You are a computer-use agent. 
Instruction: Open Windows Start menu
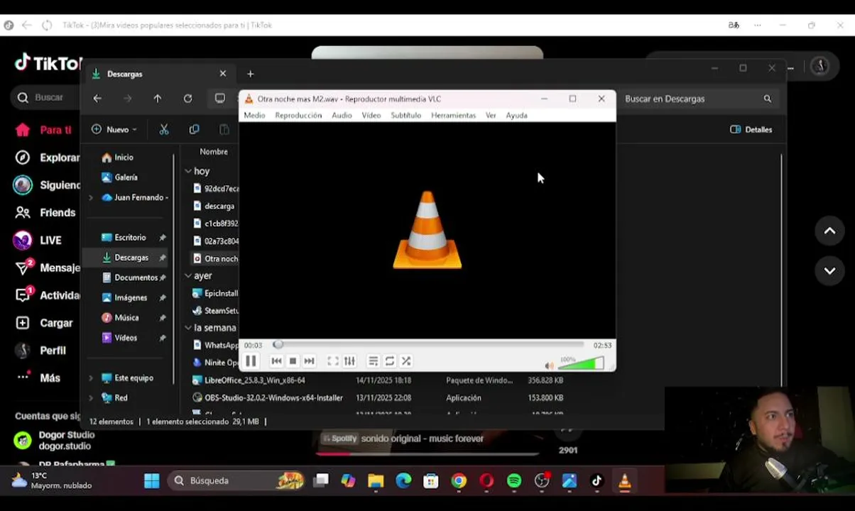coord(152,481)
